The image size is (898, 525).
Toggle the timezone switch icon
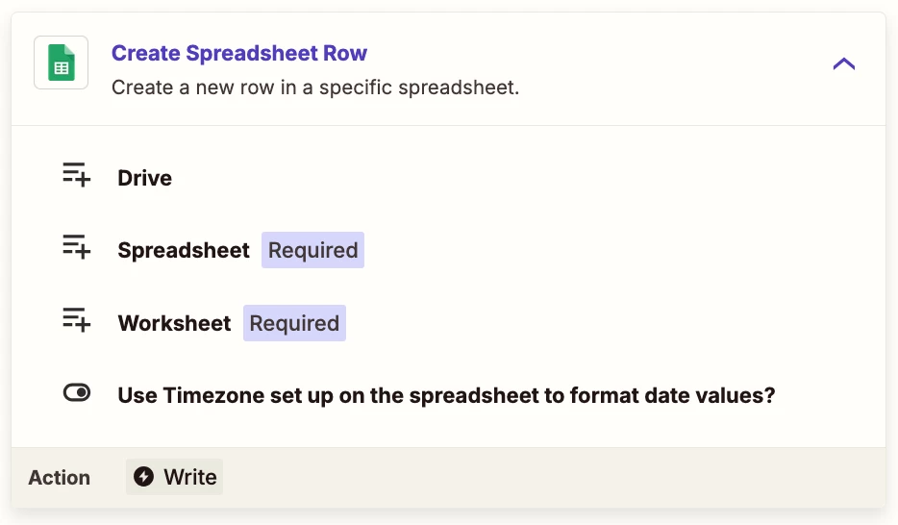77,392
